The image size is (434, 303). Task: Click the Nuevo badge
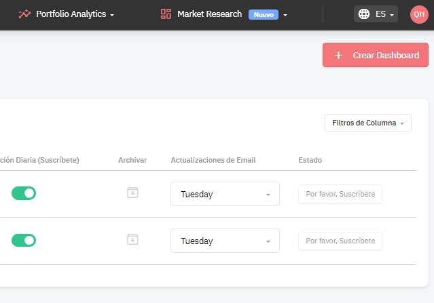pos(264,15)
